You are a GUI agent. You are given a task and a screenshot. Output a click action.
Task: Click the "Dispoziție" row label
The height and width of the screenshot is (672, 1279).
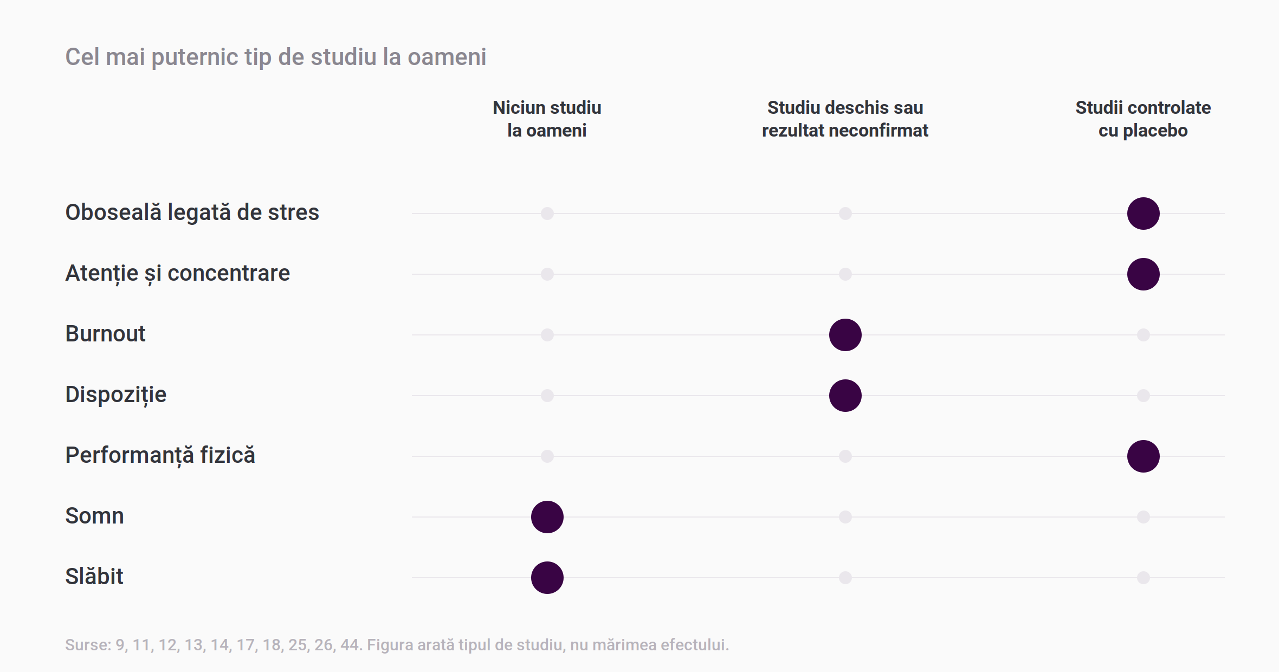pyautogui.click(x=115, y=395)
